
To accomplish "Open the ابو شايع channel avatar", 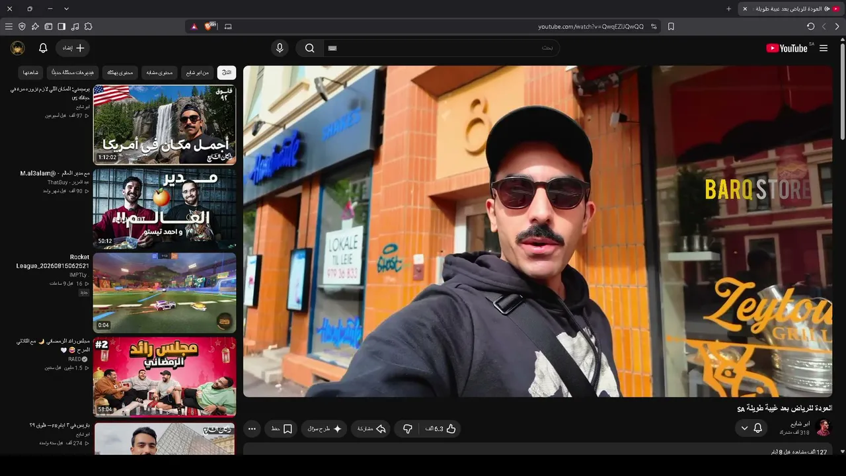I will tap(824, 428).
